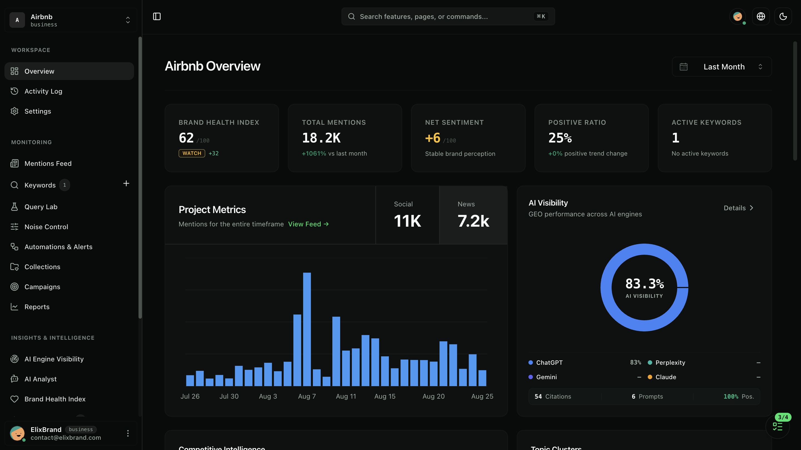Viewport: 801px width, 450px height.
Task: Click the WATCH status badge
Action: (x=192, y=153)
